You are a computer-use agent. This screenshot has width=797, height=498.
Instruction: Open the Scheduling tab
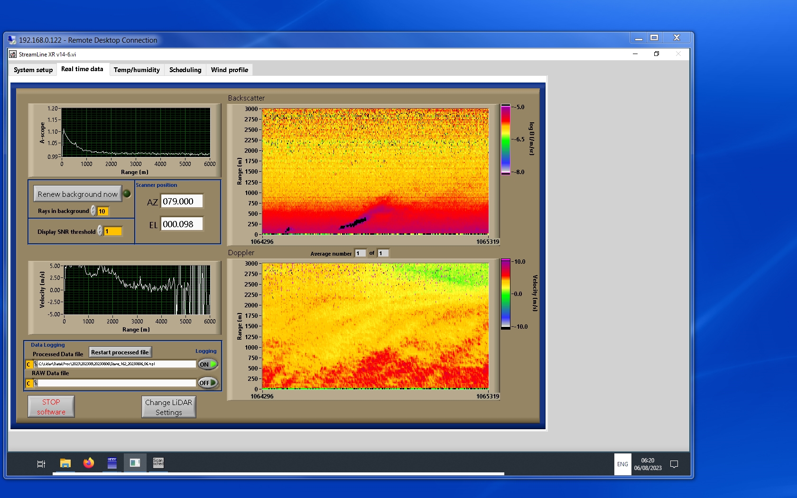(185, 70)
